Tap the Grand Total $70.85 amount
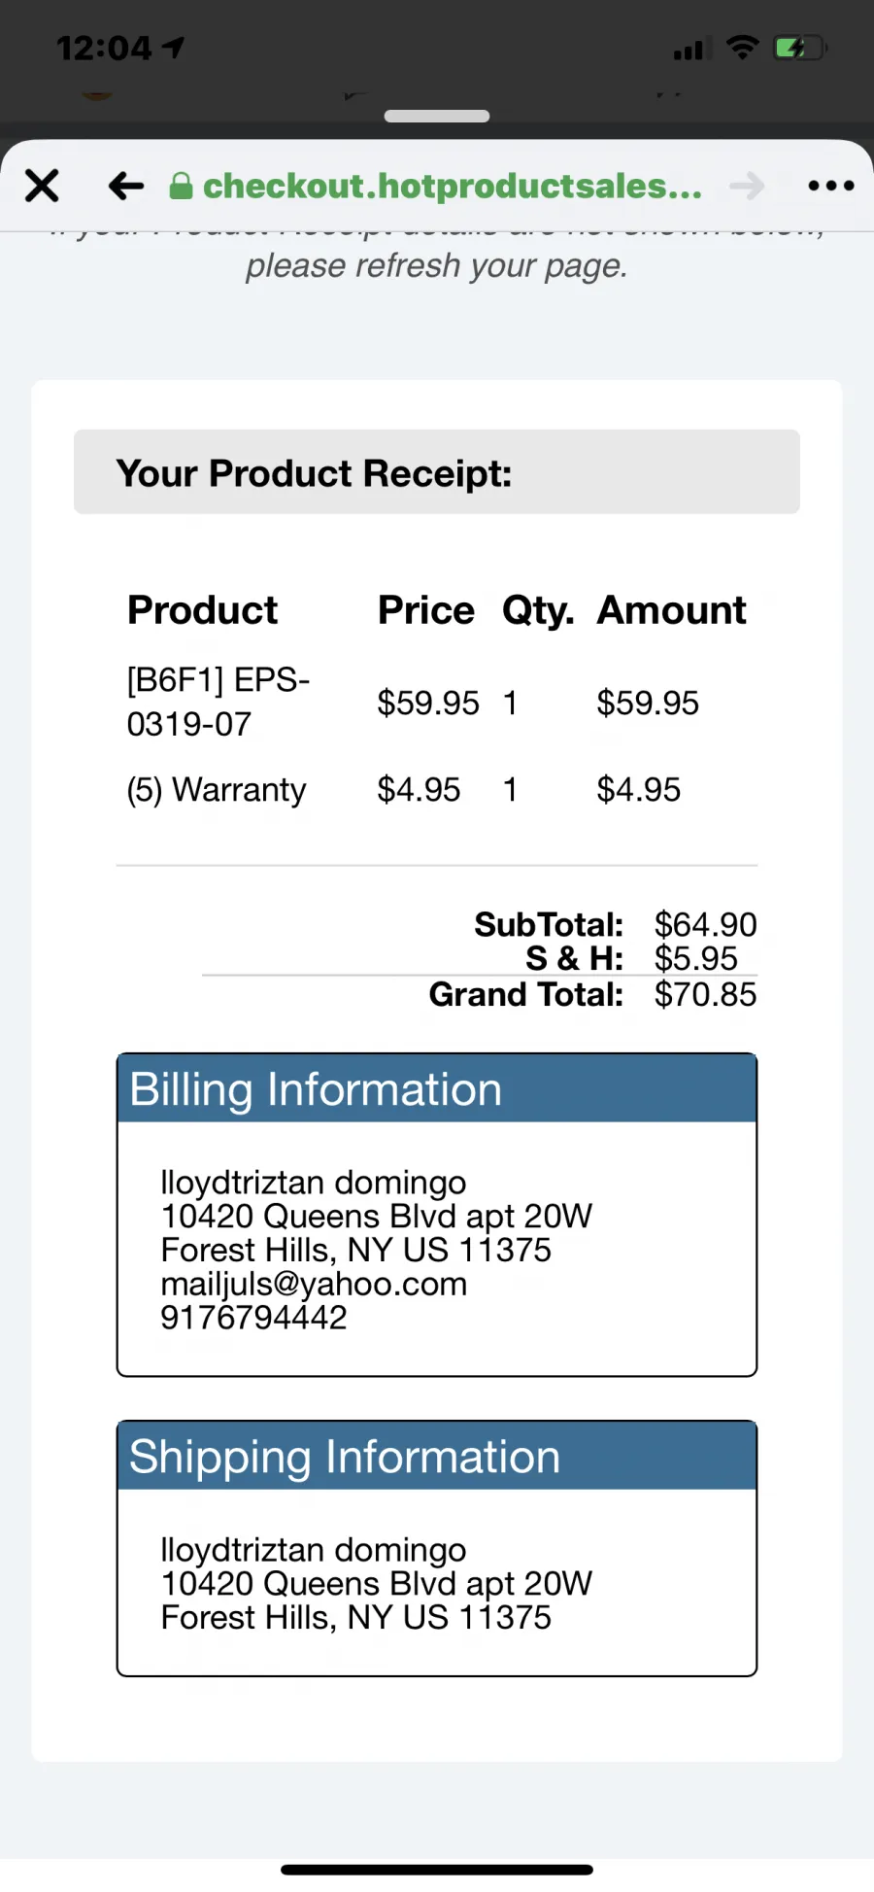 point(705,994)
